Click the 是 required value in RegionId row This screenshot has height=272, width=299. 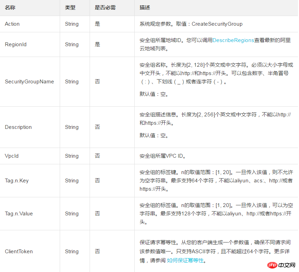tap(97, 44)
